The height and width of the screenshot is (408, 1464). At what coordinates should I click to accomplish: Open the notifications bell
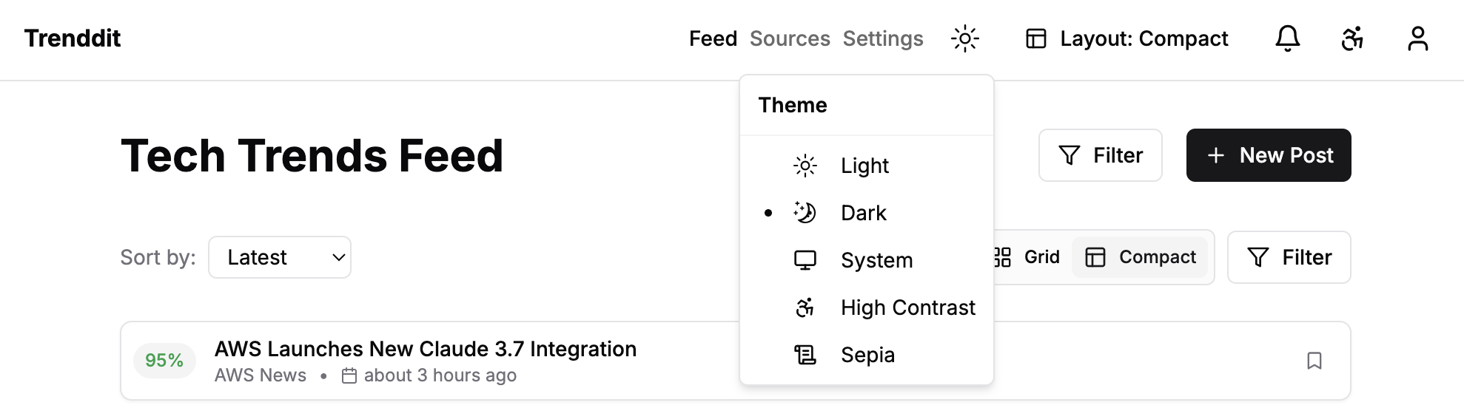coord(1287,38)
